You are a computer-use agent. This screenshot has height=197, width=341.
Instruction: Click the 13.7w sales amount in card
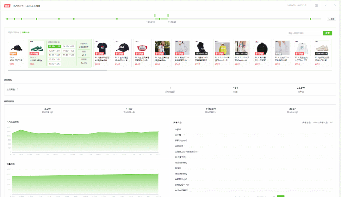(x=84, y=63)
